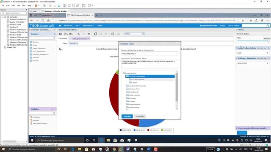
Task: Select the Total_Matriculados measure
Action: (x=40, y=124)
